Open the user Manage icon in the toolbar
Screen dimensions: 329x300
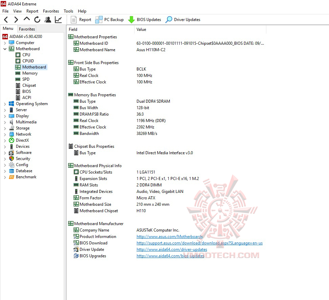coord(48,20)
